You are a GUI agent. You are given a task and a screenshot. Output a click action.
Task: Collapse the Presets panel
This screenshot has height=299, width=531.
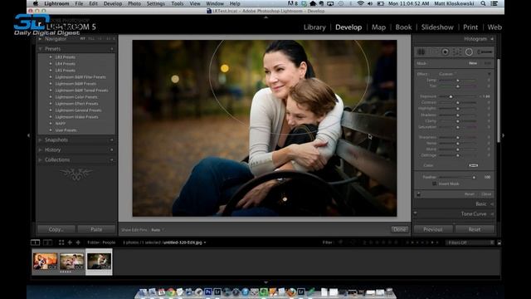pyautogui.click(x=41, y=49)
